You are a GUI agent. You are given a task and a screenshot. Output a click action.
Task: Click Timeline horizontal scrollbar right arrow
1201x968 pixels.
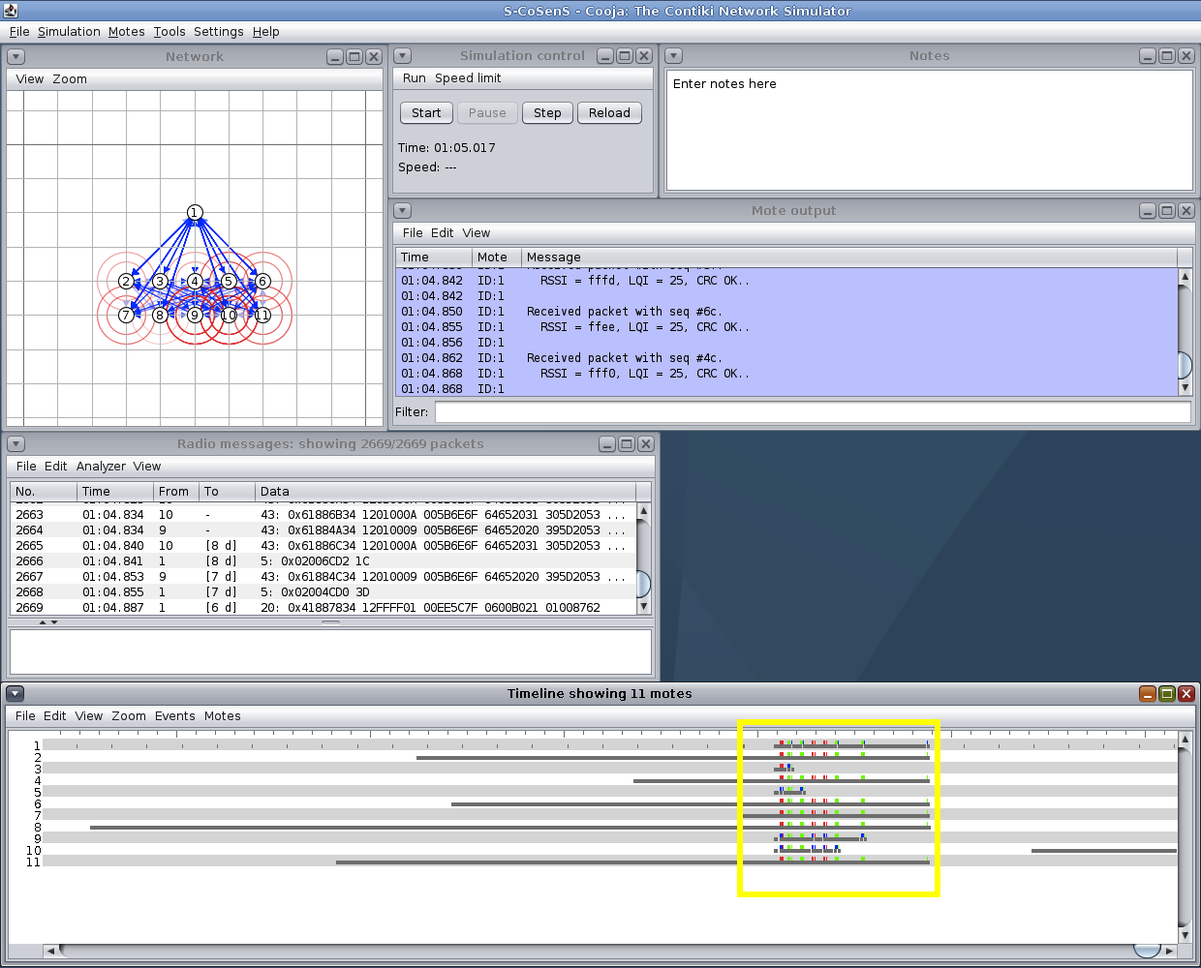tap(1169, 952)
